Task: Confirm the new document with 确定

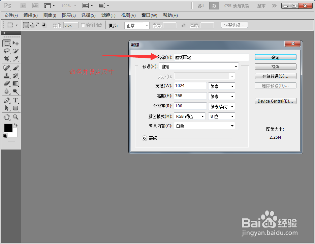Action: pos(276,57)
